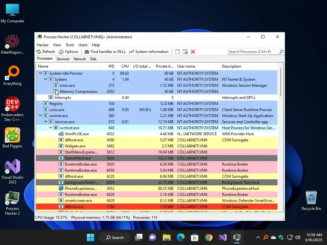Select the Registry process icon
The height and width of the screenshot is (245, 327).
45,104
